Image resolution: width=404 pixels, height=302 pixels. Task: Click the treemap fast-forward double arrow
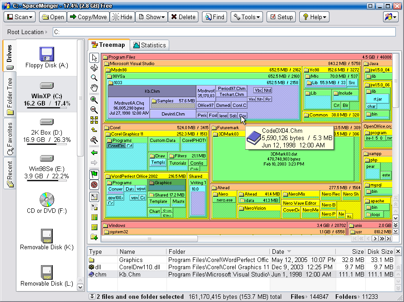tap(382, 239)
